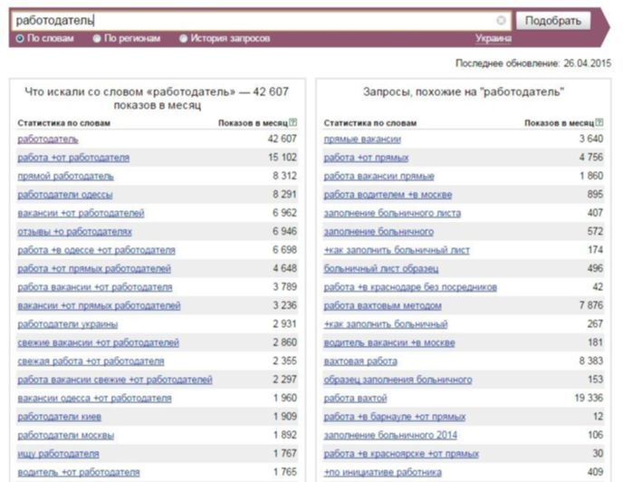Image resolution: width=623 pixels, height=482 pixels.
Task: Open the 'работа +от работодателя' query link
Action: [73, 158]
